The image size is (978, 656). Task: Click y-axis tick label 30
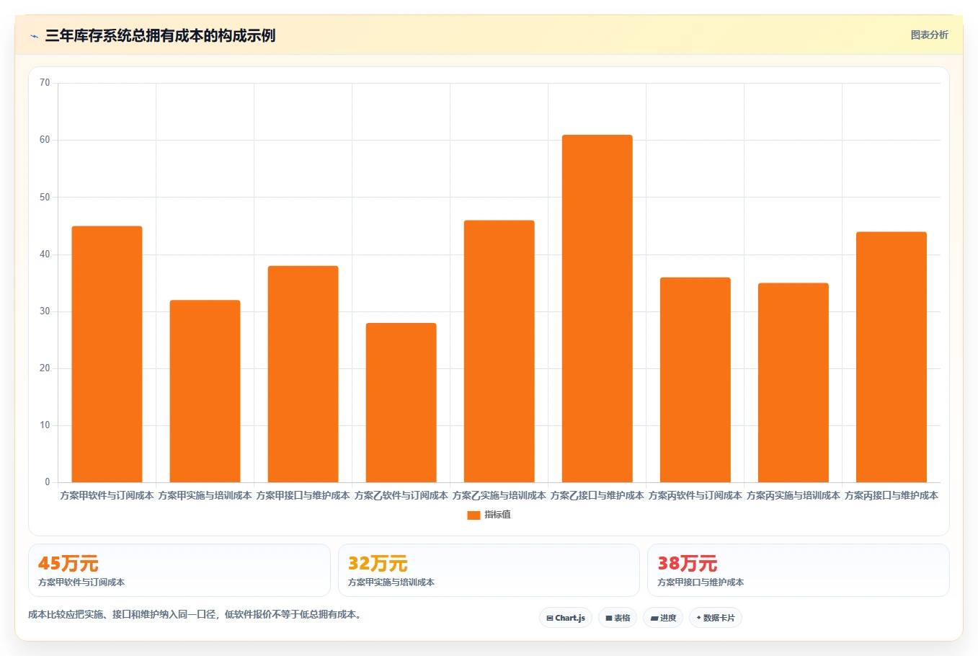pos(45,311)
